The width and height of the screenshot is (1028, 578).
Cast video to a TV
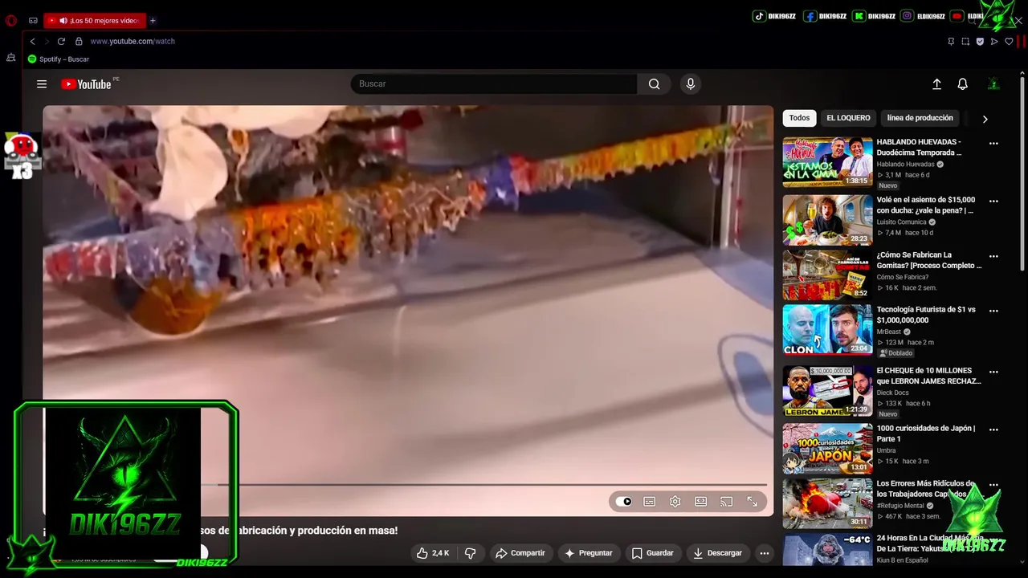point(727,502)
